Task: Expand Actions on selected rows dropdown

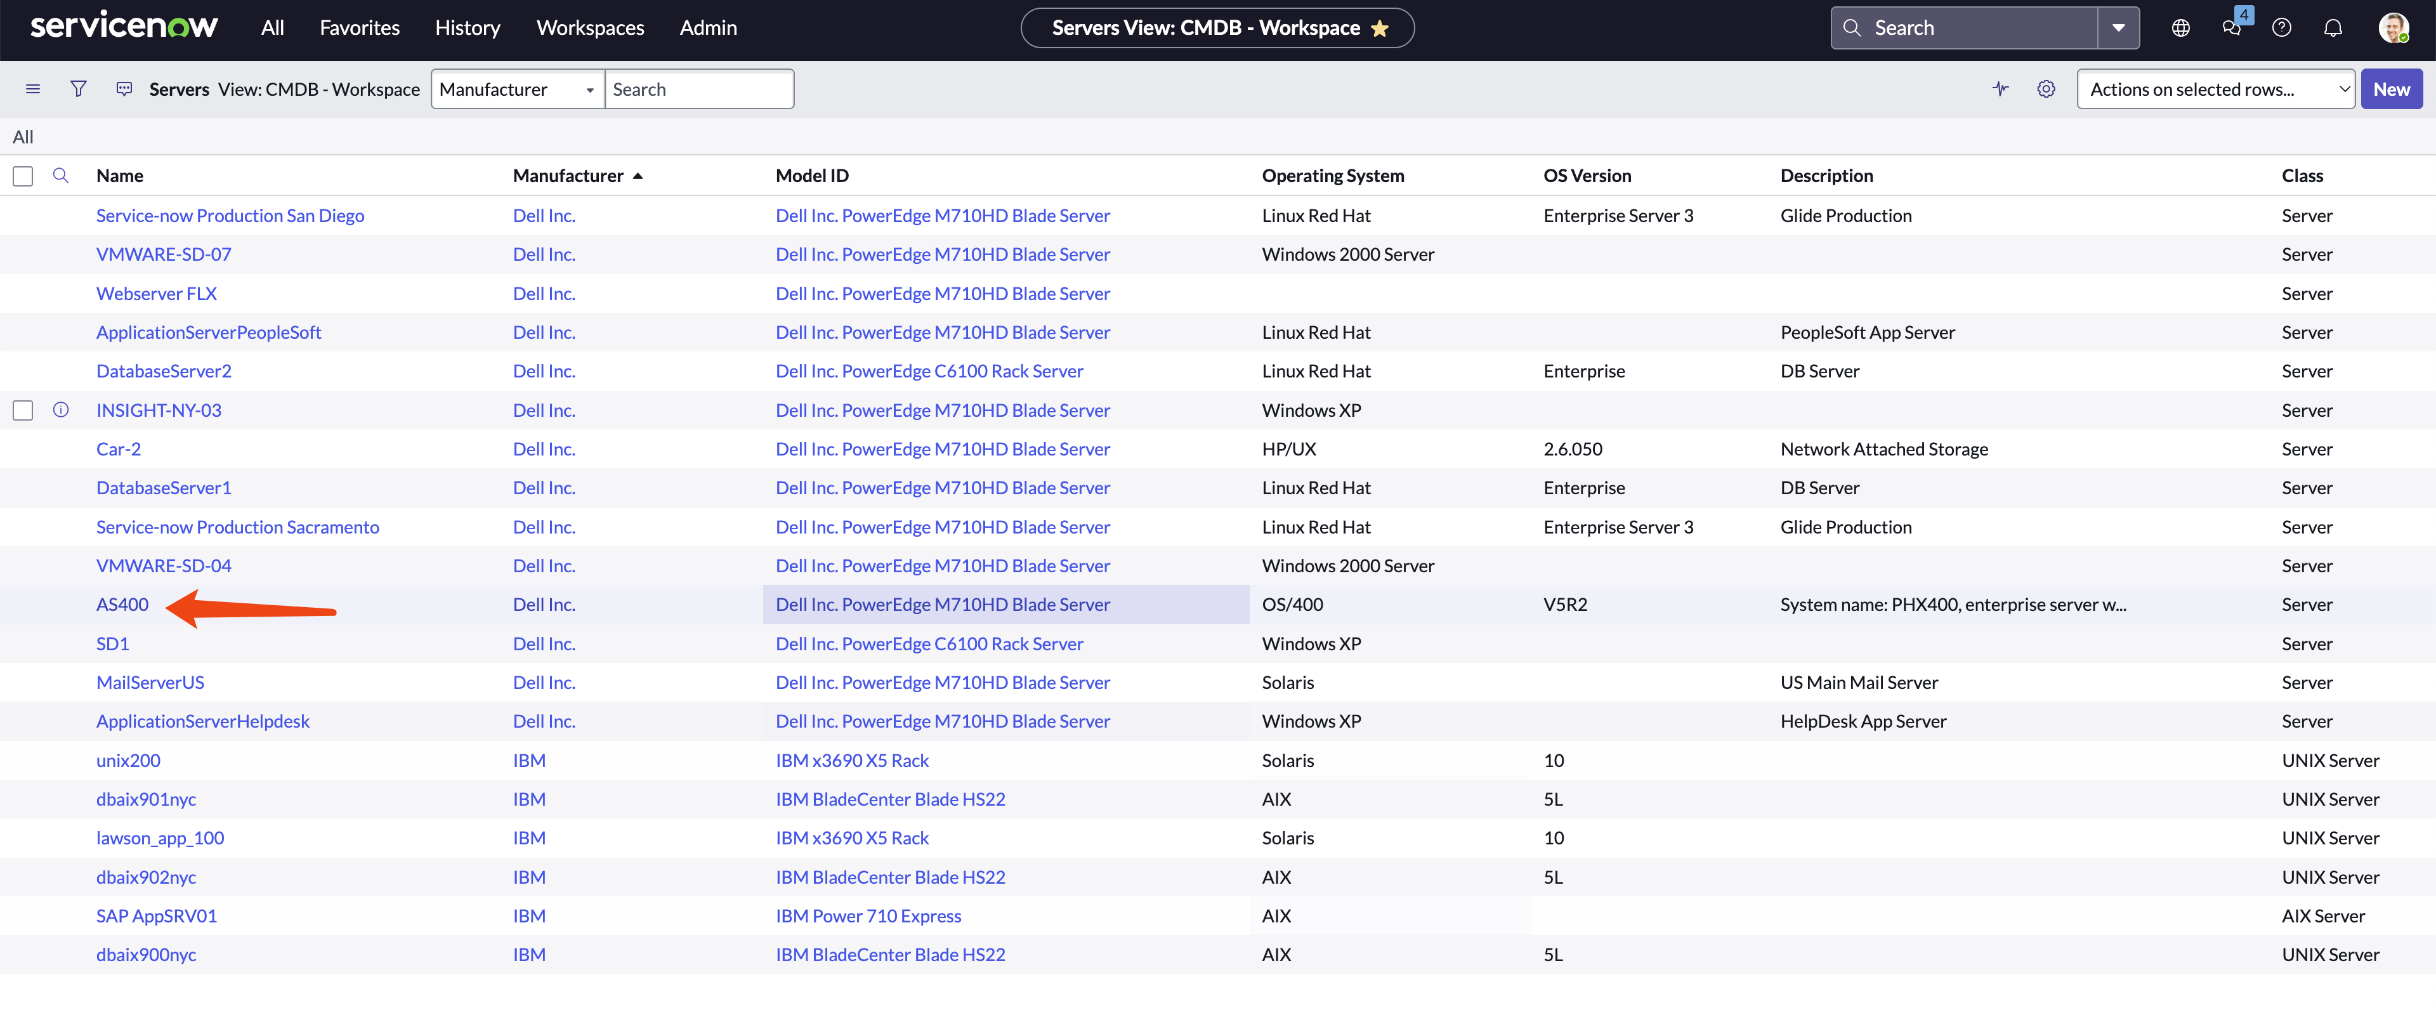Action: (x=2215, y=89)
